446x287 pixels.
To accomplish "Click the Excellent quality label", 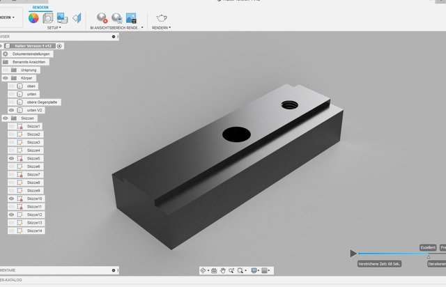I will pyautogui.click(x=427, y=247).
